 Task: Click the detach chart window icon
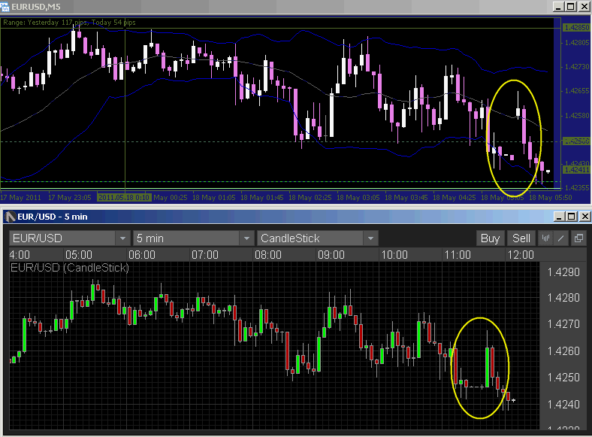coord(578,238)
